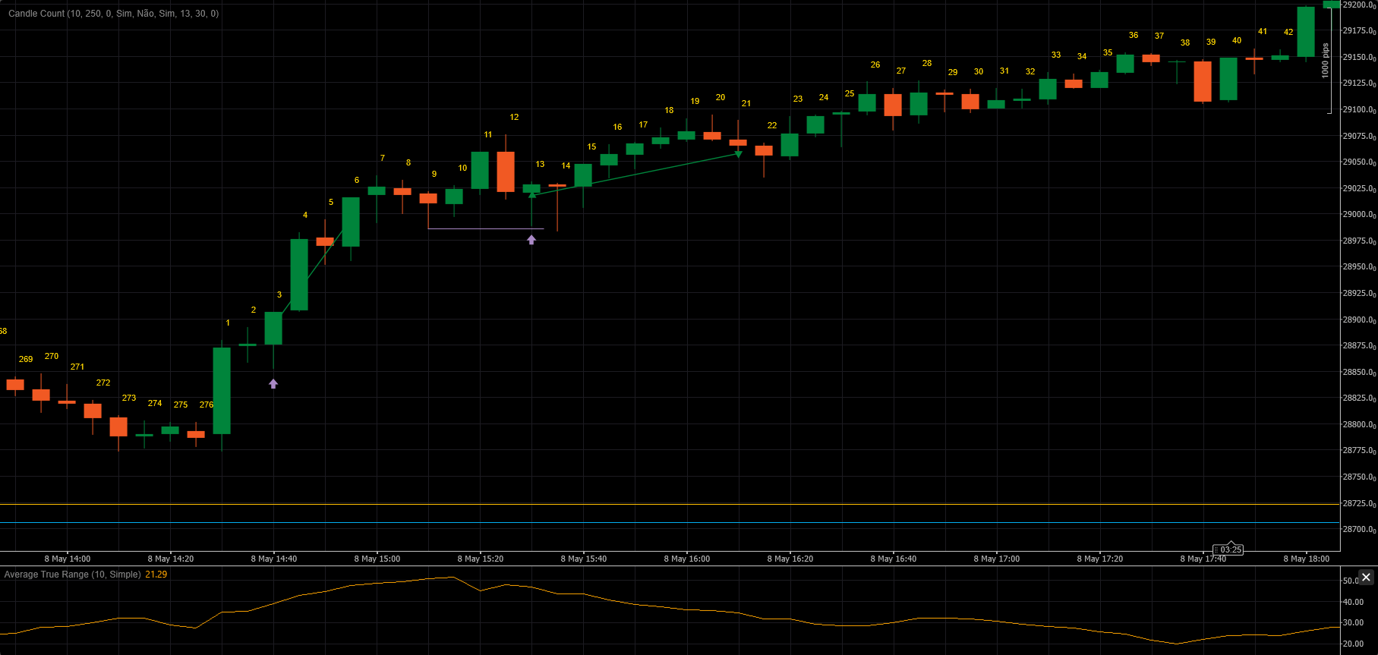Image resolution: width=1378 pixels, height=655 pixels.
Task: Click the 03:25 candle countdown marker
Action: point(1228,550)
